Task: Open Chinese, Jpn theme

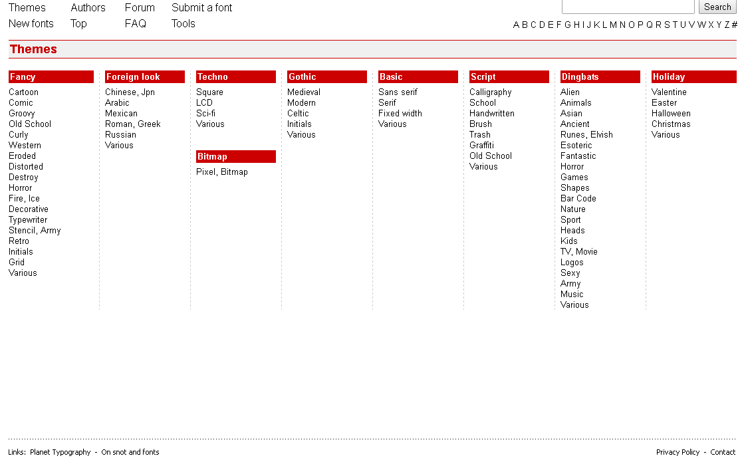Action: (130, 92)
